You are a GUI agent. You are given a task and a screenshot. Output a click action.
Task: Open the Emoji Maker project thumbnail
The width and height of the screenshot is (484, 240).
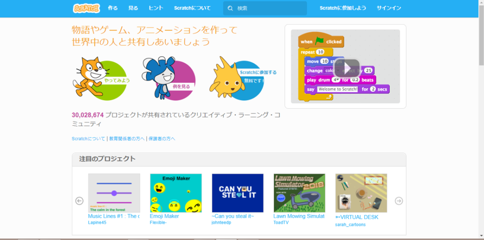(x=176, y=193)
